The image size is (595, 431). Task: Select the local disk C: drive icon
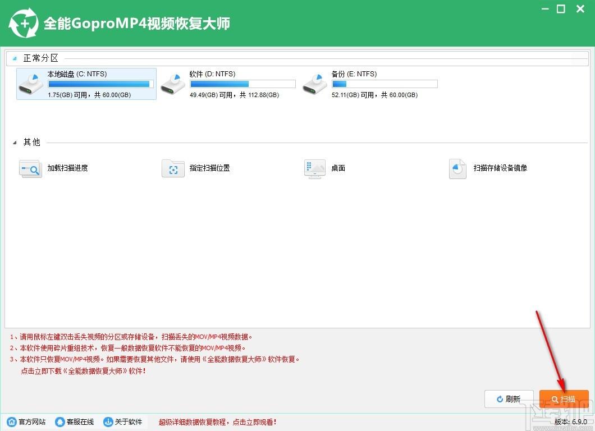[30, 84]
